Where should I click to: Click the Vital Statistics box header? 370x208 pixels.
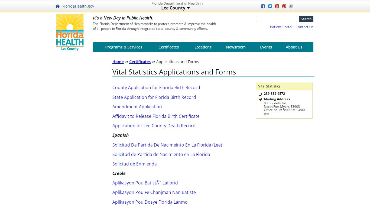coord(284,86)
